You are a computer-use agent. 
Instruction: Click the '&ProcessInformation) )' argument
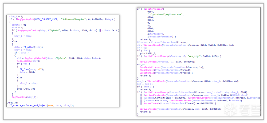click(x=162, y=37)
